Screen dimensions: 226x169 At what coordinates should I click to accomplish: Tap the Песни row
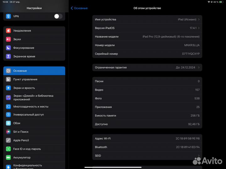click(x=147, y=81)
